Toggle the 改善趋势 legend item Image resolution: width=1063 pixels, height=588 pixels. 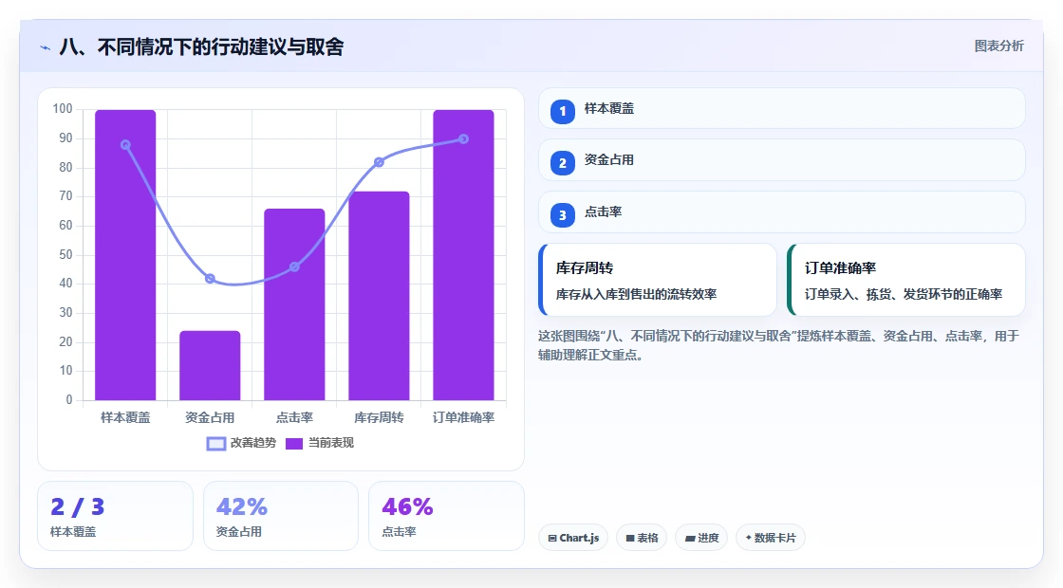(241, 443)
